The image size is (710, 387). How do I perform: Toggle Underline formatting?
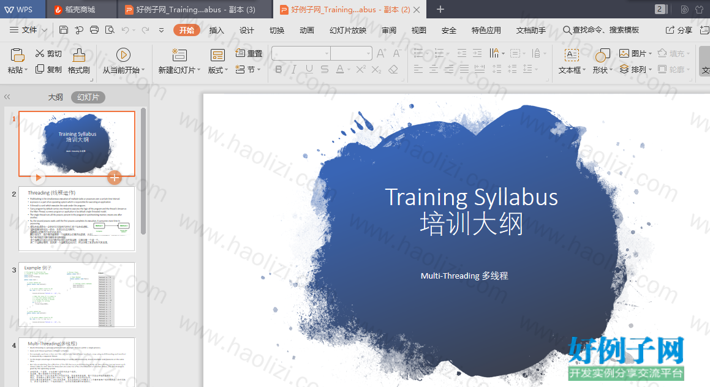tap(309, 69)
